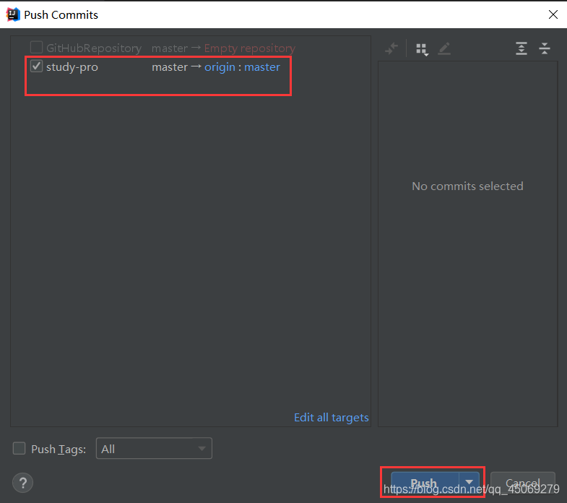Click the origin remote link
Image resolution: width=567 pixels, height=503 pixels.
[220, 67]
